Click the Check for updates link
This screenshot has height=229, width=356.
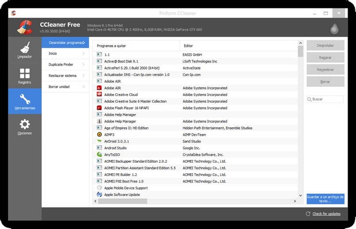[326, 214]
